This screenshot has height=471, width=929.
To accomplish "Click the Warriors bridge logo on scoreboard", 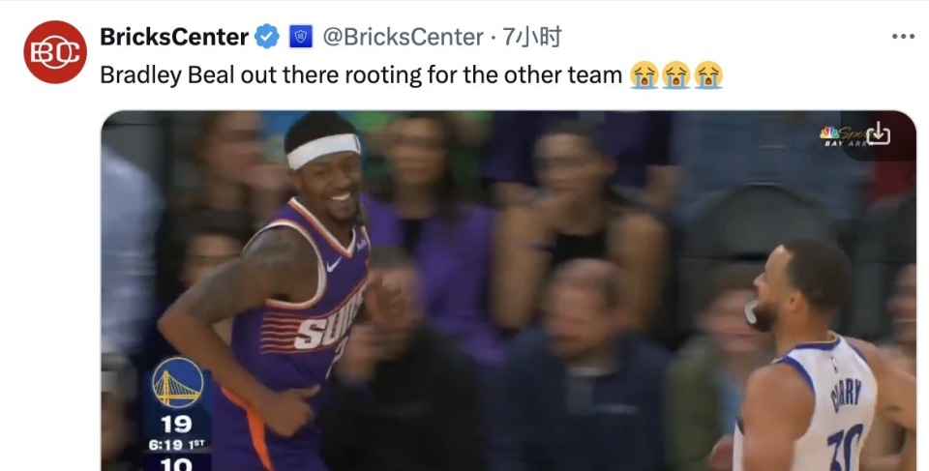I will pyautogui.click(x=177, y=382).
